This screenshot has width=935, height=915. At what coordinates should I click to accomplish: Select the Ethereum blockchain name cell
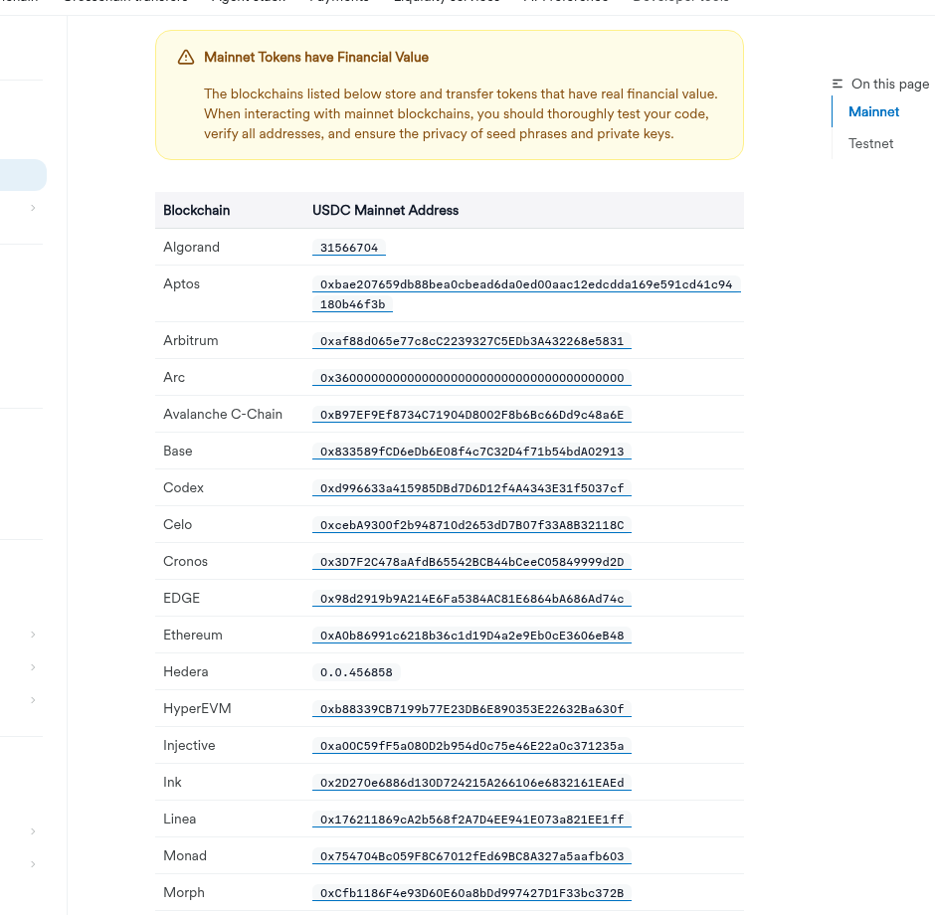(x=193, y=636)
